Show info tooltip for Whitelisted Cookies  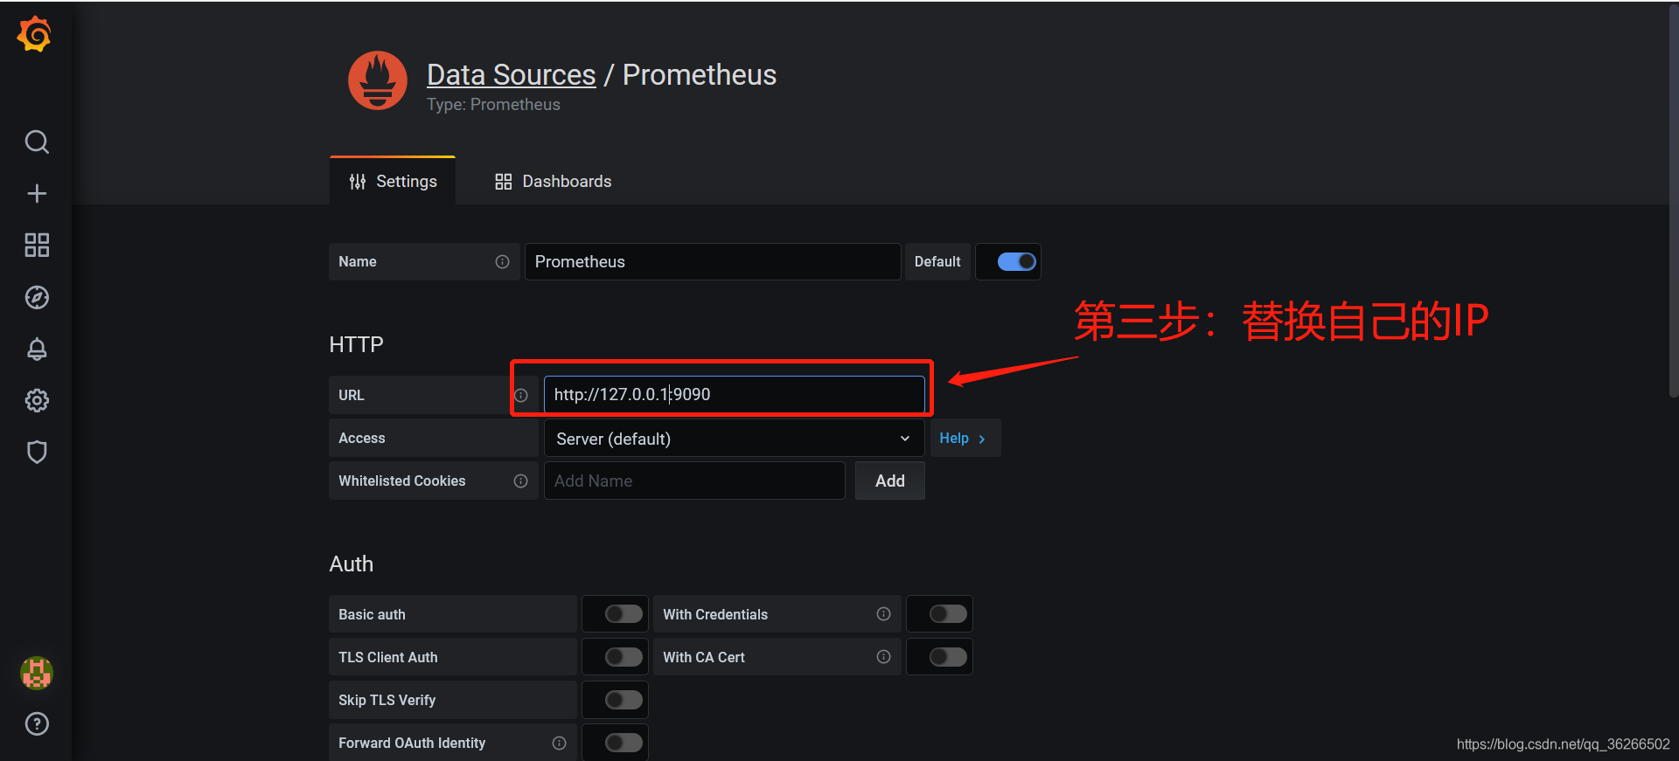tap(521, 481)
